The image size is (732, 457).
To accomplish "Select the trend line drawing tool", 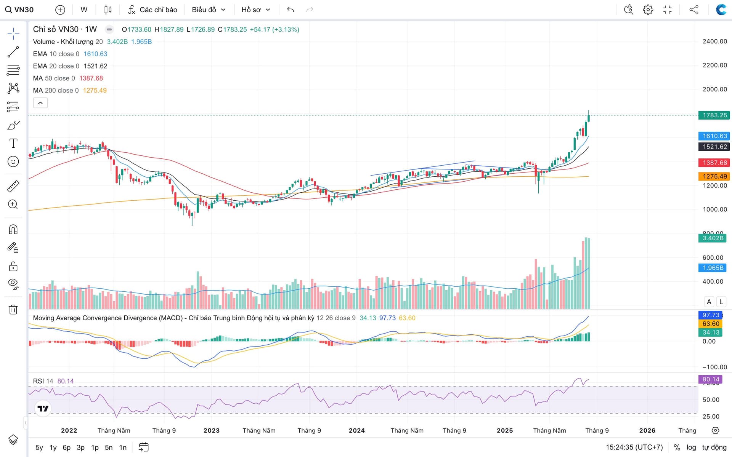I will 13,52.
